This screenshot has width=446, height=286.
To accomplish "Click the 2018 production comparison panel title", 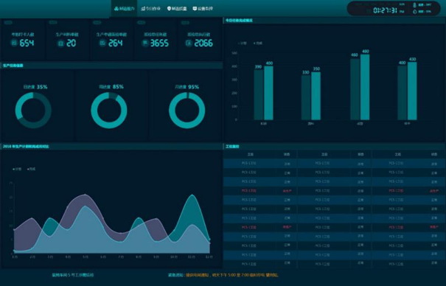I will tap(26, 147).
